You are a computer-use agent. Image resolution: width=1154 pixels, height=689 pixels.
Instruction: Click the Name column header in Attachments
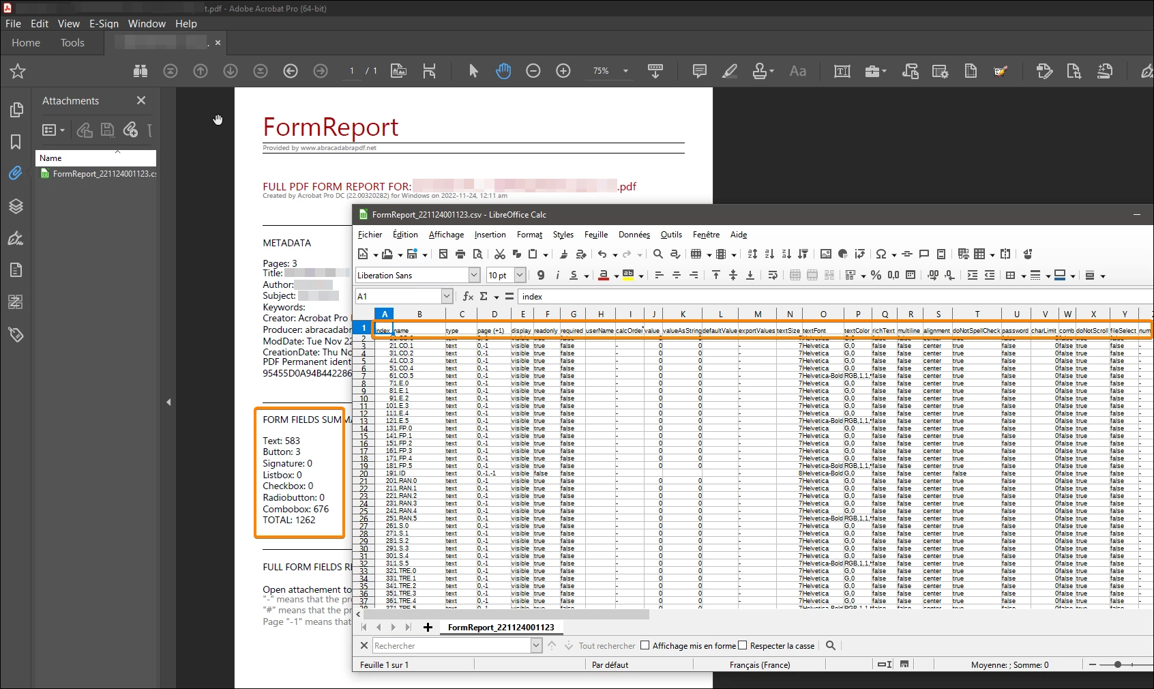point(95,158)
